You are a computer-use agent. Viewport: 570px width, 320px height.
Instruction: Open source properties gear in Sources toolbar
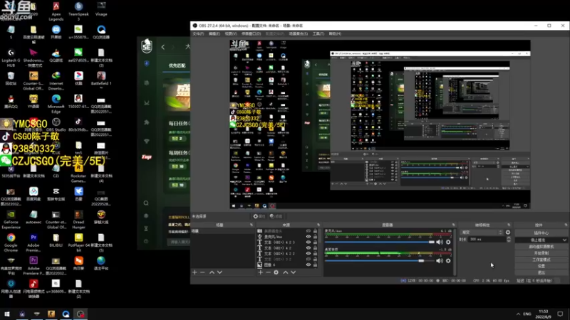click(x=276, y=272)
